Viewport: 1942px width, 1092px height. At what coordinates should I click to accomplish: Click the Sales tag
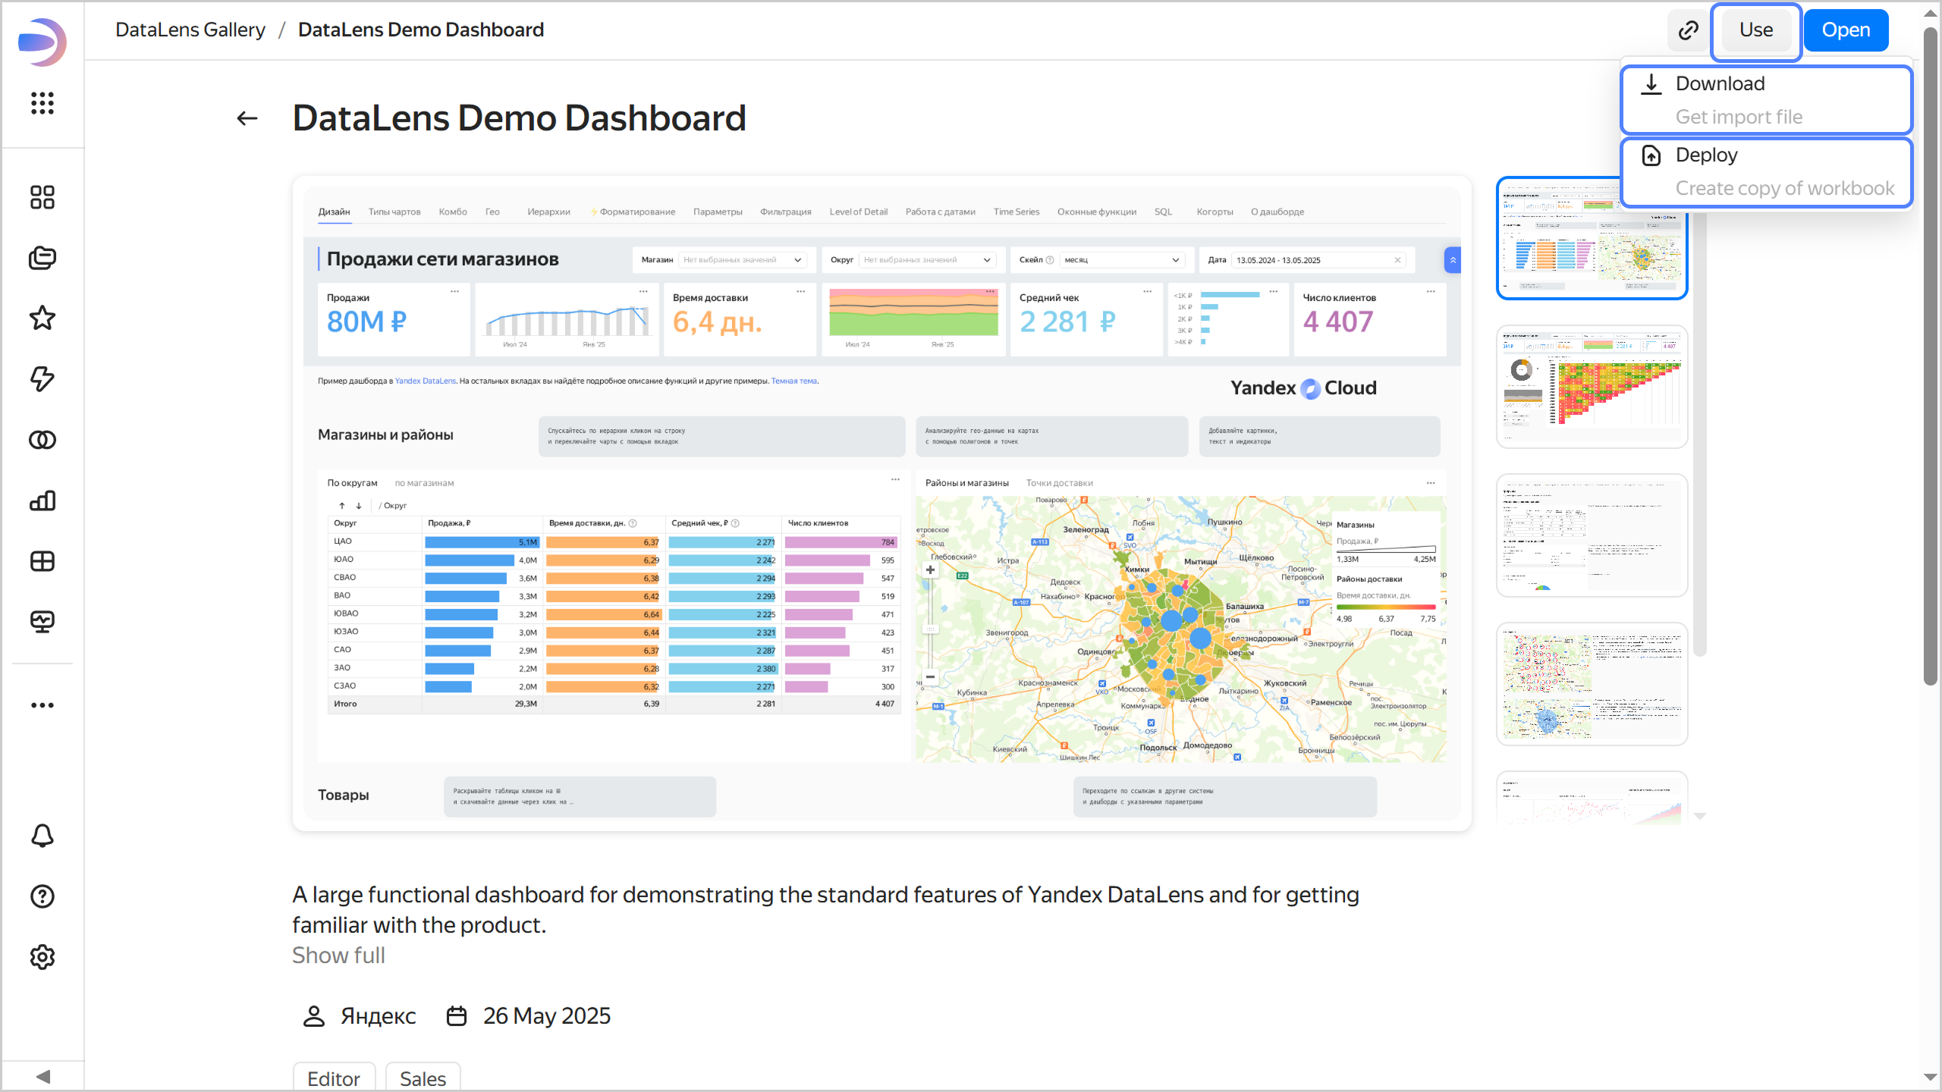423,1078
